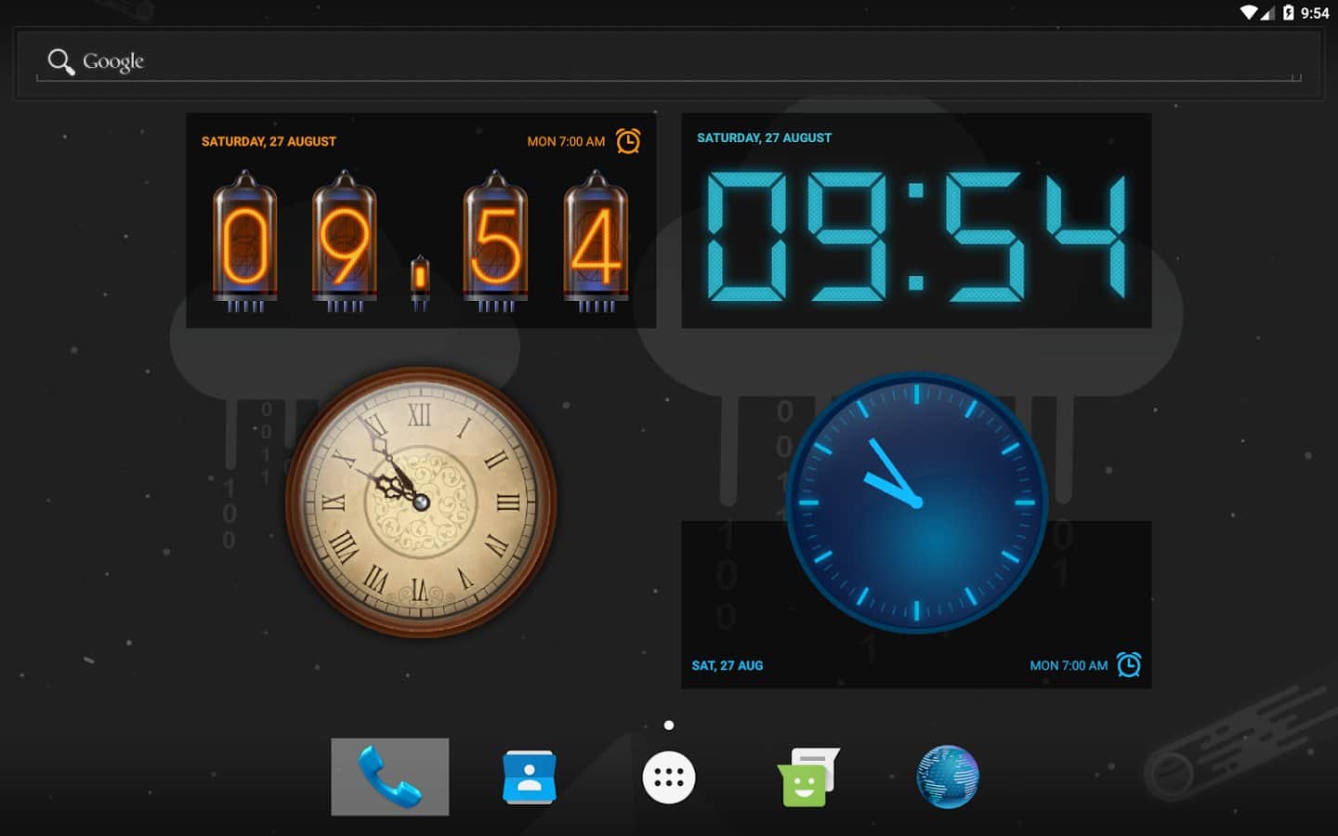1338x836 pixels.
Task: Open the Phone app in dock
Action: 389,777
